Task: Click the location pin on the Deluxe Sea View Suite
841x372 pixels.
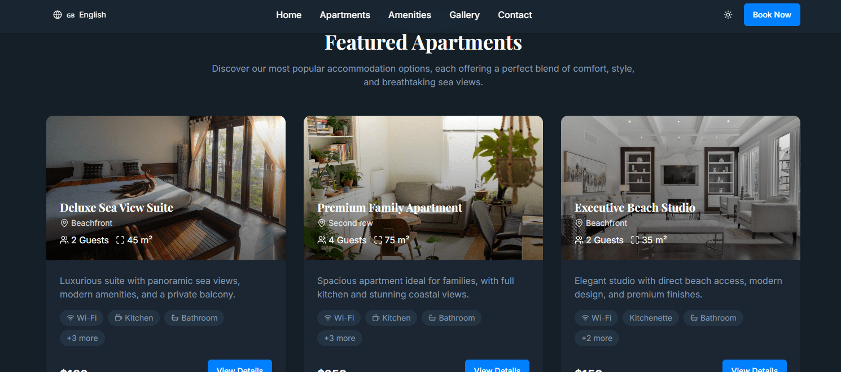Action: tap(64, 223)
